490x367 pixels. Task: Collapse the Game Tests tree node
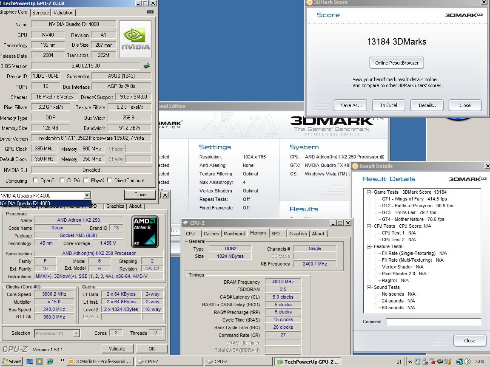pyautogui.click(x=369, y=192)
